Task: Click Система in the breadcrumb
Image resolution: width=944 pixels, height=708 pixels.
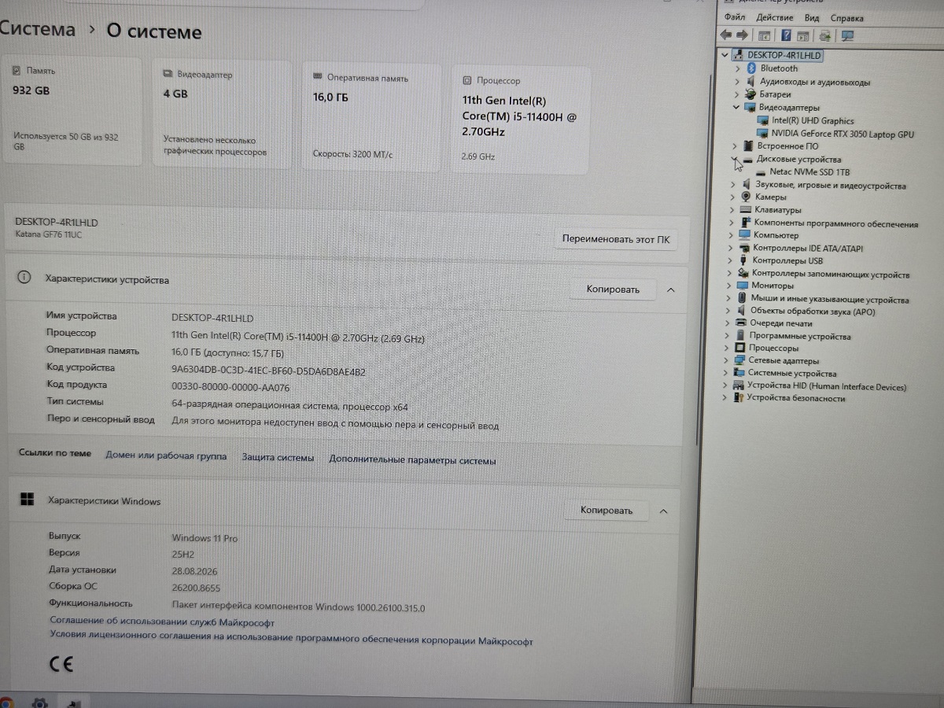Action: coord(38,30)
